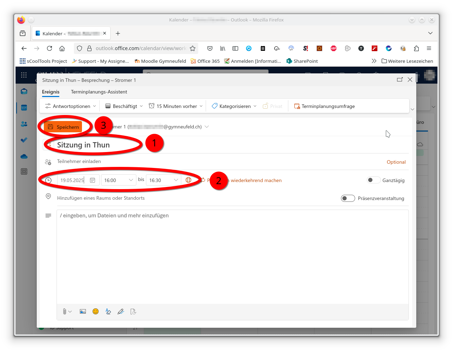Open a new Firefox tab
453x350 pixels.
(x=118, y=34)
